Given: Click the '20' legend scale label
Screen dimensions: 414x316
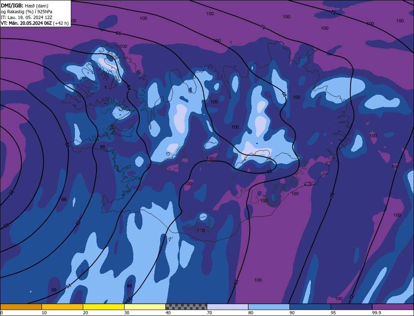Looking at the screenshot, I should click(x=85, y=313).
